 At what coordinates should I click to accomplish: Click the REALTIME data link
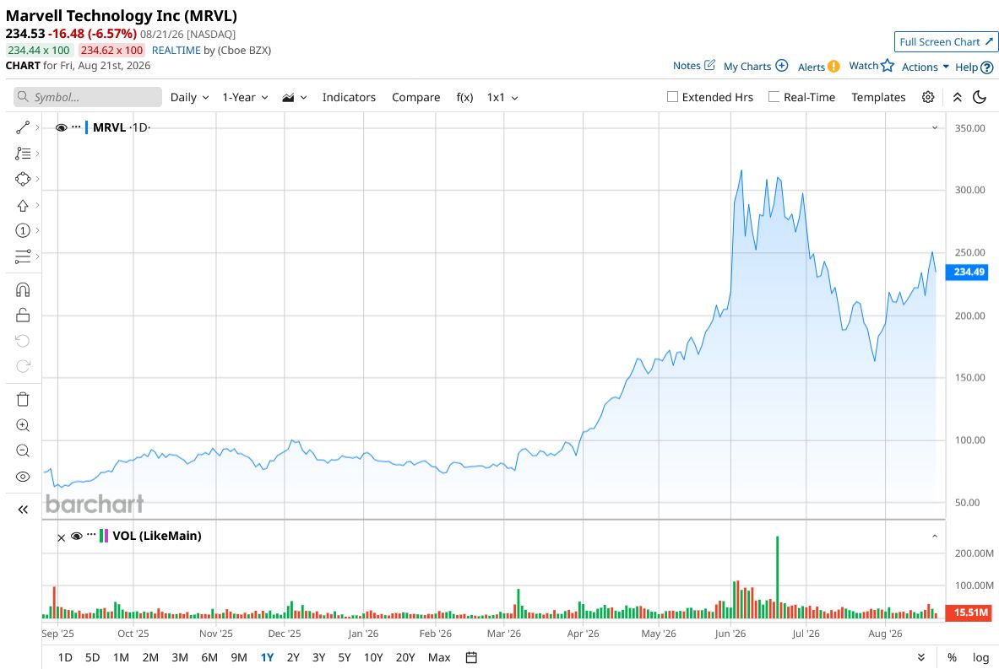[x=176, y=51]
